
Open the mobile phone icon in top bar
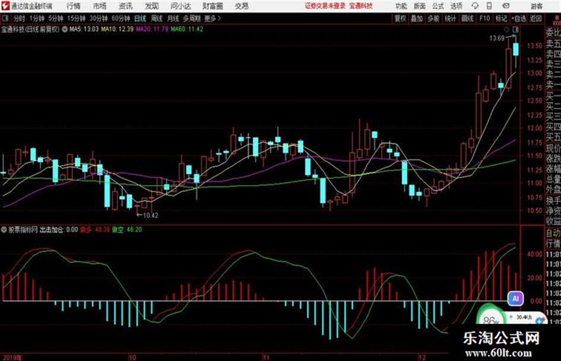click(x=489, y=6)
